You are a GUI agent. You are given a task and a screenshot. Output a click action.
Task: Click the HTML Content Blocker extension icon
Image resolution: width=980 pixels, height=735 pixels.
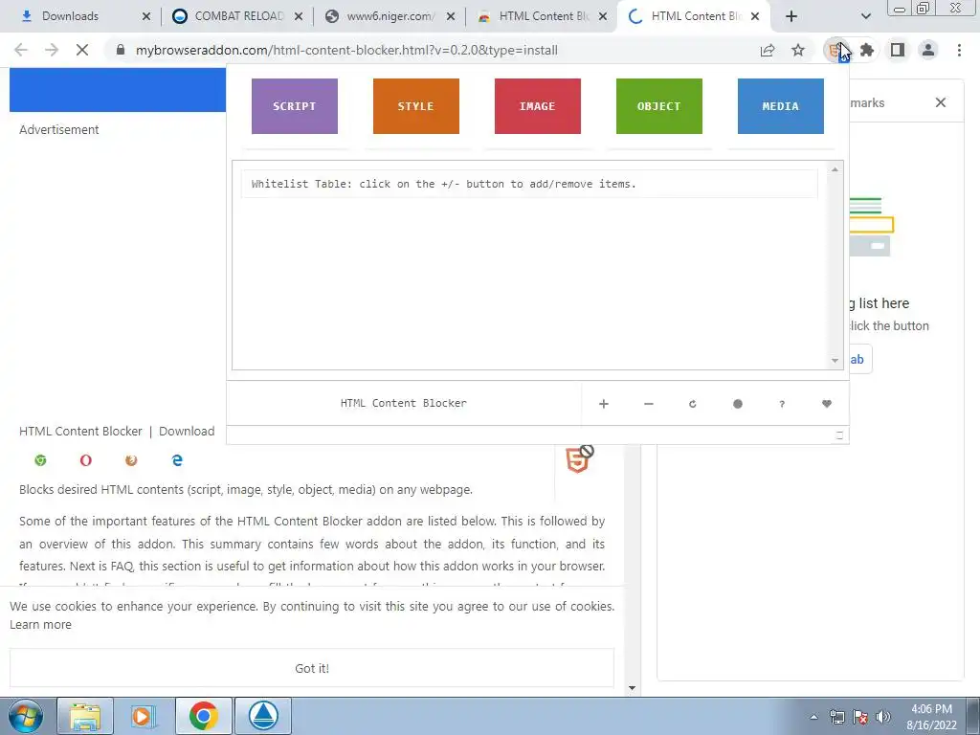tap(835, 50)
